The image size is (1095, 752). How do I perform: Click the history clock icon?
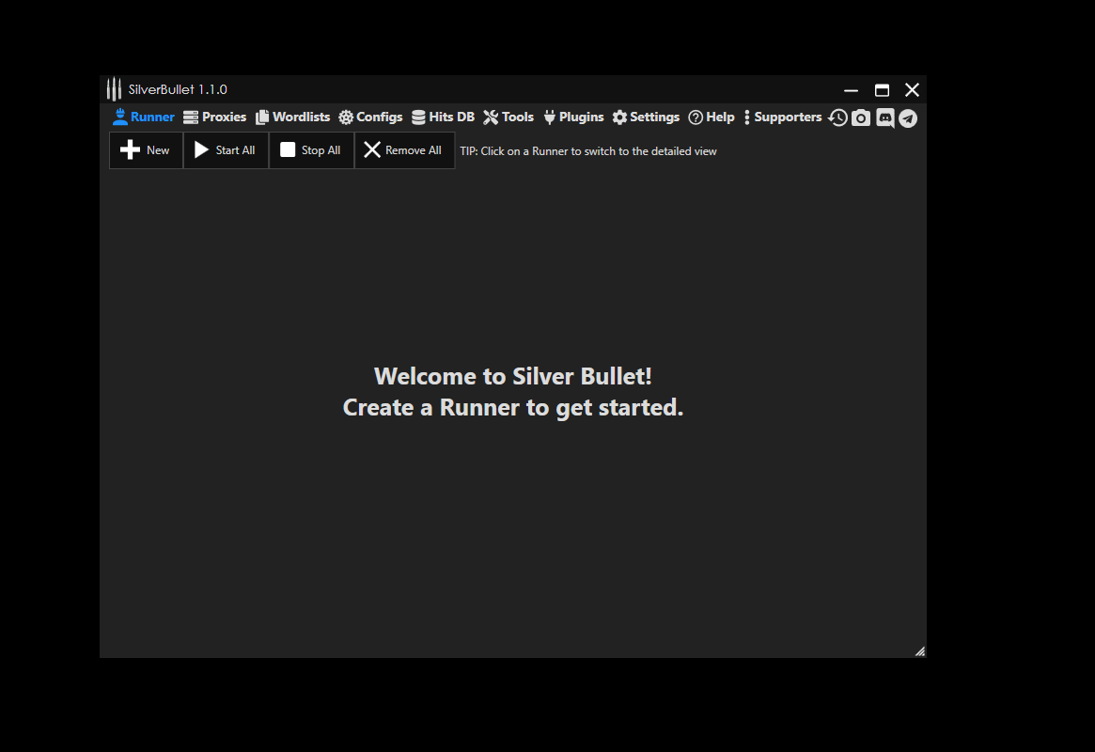(838, 118)
